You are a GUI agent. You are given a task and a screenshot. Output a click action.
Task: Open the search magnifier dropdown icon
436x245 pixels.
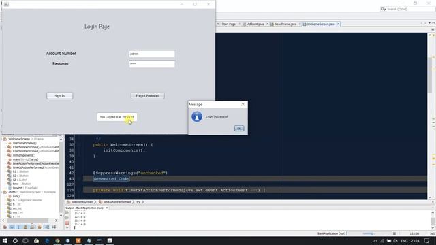(x=384, y=9)
